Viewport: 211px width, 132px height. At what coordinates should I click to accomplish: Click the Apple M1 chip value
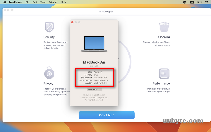pyautogui.click(x=98, y=72)
